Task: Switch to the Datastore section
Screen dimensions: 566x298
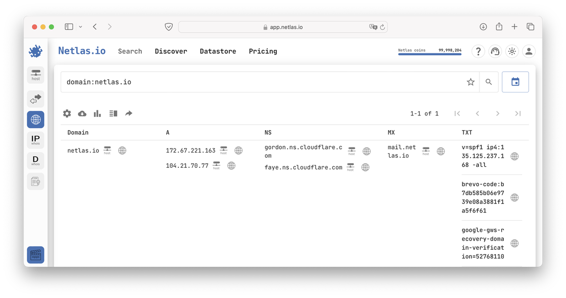Action: click(218, 51)
